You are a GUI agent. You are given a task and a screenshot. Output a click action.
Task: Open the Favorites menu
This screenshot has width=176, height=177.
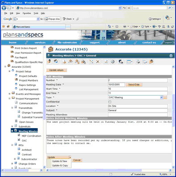point(27,13)
